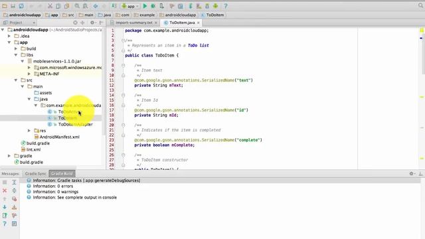The height and width of the screenshot is (239, 425).
Task: Expand the res folder
Action: (x=29, y=131)
